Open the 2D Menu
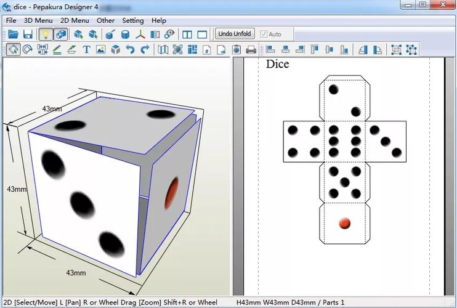This screenshot has width=457, height=308. pos(75,20)
